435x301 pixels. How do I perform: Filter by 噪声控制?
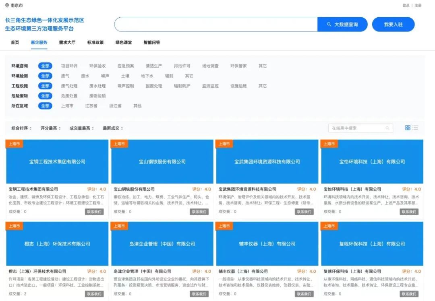tap(126, 86)
